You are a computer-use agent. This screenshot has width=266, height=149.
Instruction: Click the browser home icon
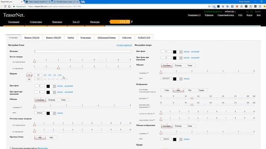pos(9,7)
